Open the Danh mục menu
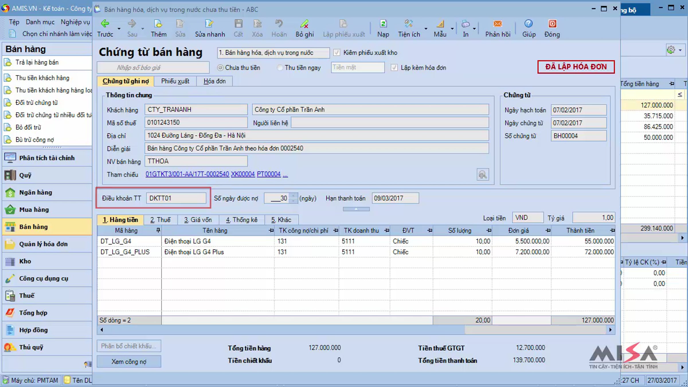Screen dimensions: 688x387 40,22
